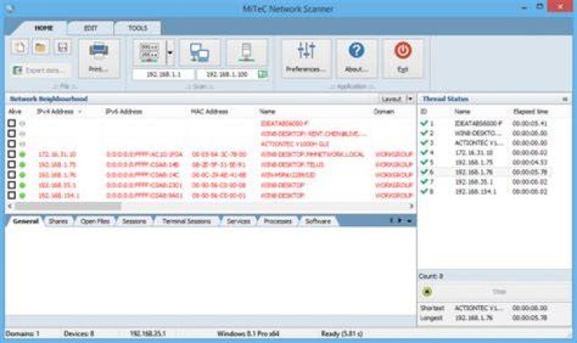Open the Layout dropdown arrow

point(410,99)
